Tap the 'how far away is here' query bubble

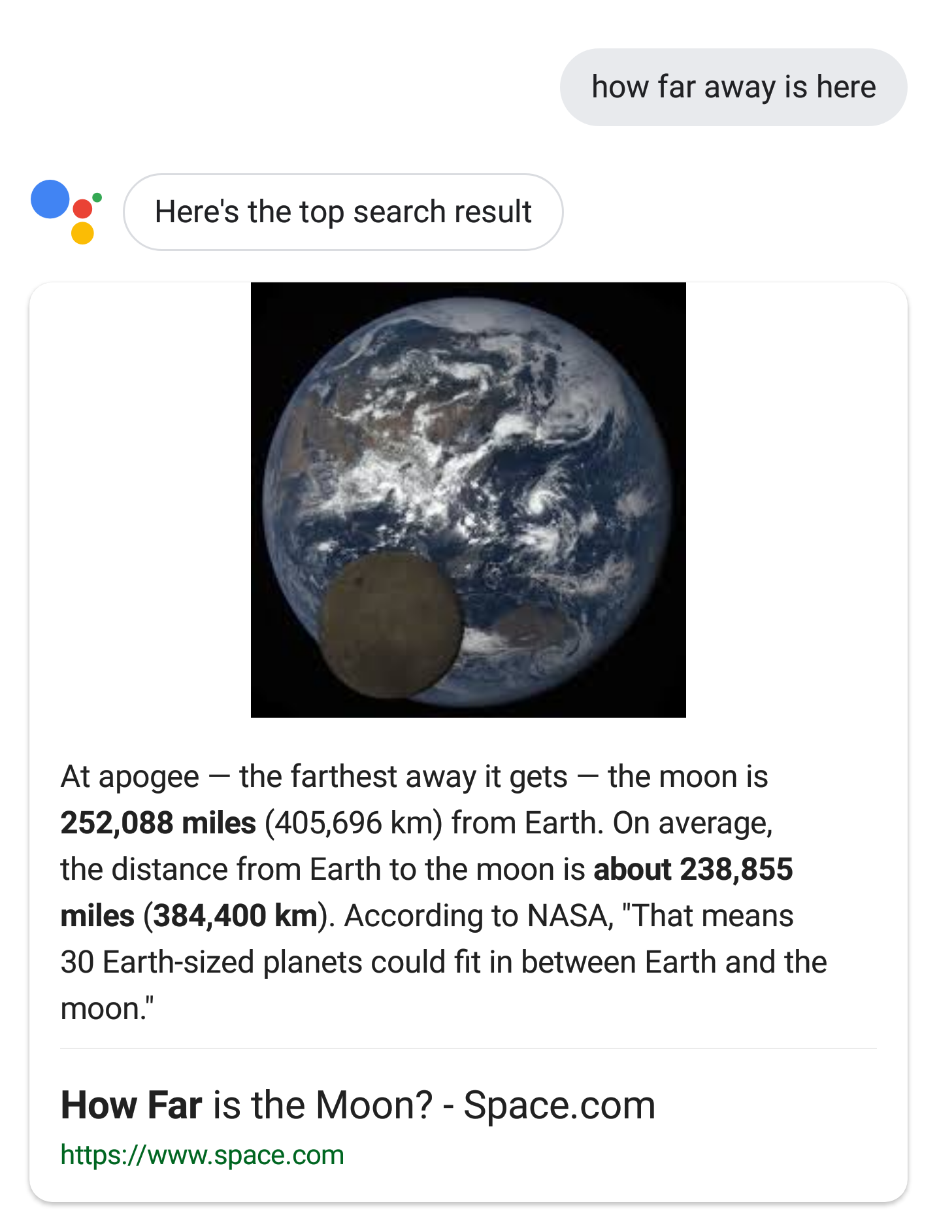pos(733,87)
